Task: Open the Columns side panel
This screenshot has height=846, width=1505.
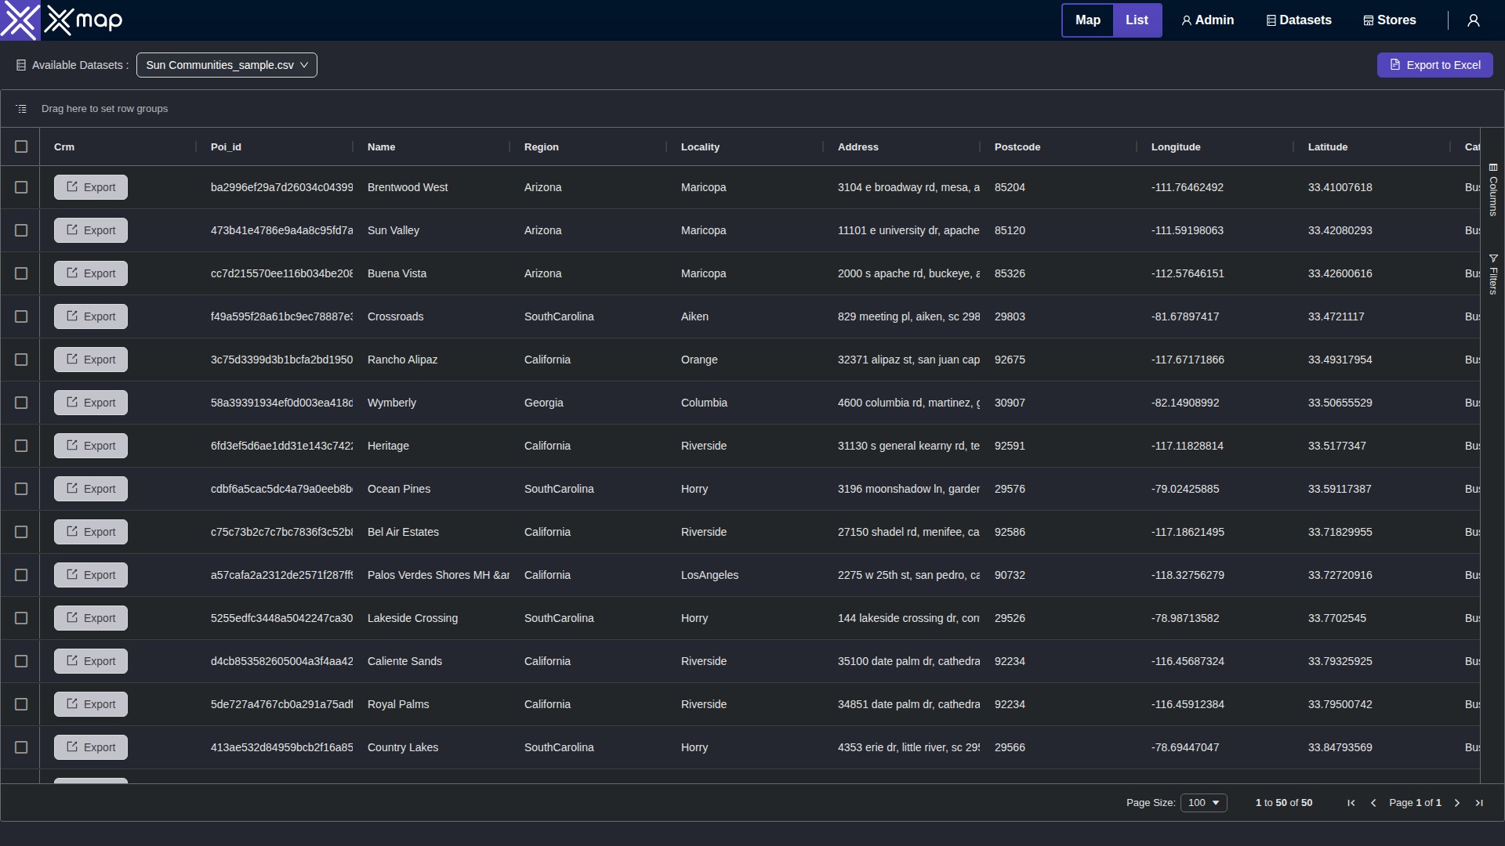Action: pyautogui.click(x=1492, y=190)
